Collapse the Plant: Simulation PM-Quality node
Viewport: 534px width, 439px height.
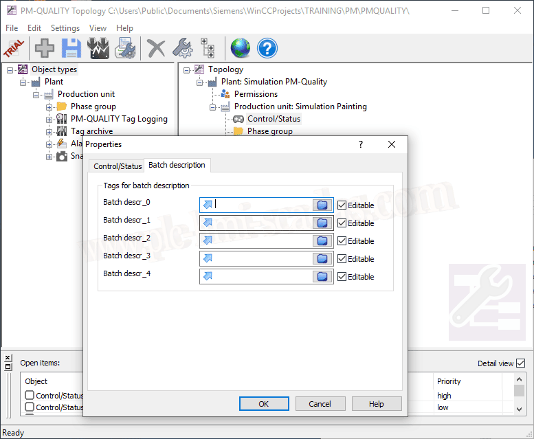coord(200,82)
